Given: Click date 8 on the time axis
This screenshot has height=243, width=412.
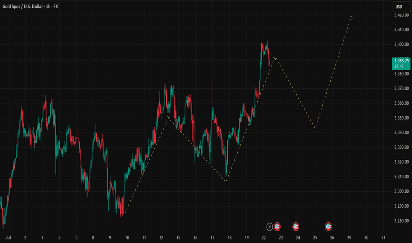Looking at the screenshot, I should click(93, 238).
